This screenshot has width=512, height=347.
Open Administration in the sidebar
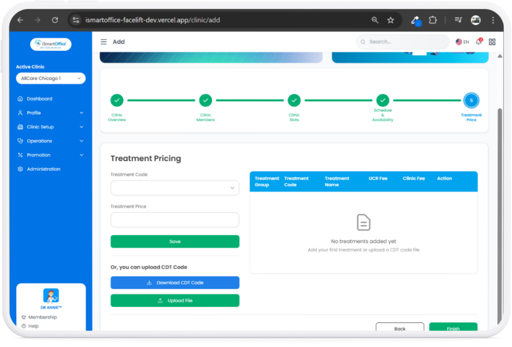tap(43, 169)
